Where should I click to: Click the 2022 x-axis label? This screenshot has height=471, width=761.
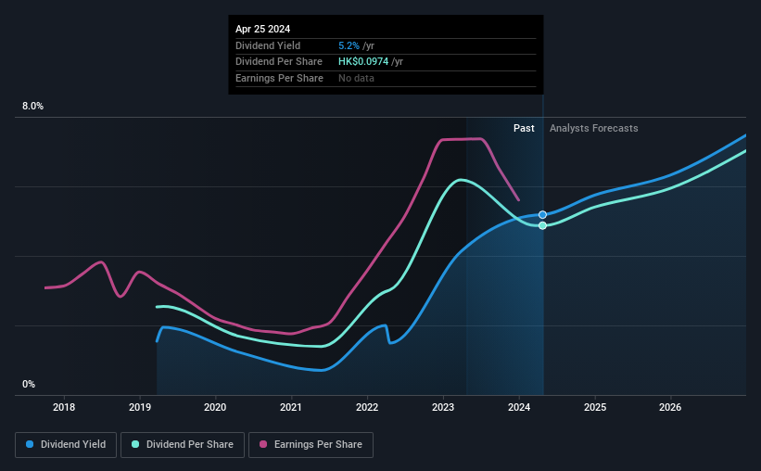click(367, 407)
